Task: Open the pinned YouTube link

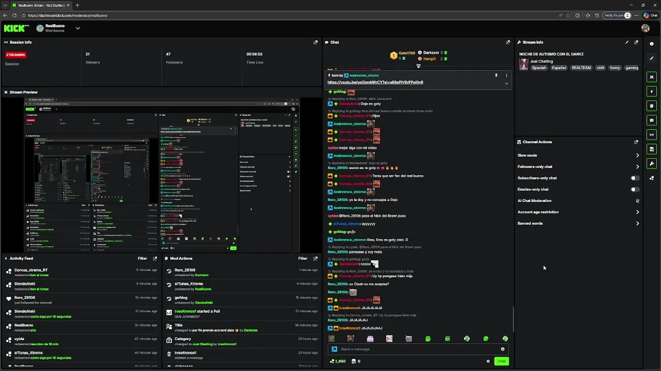Action: tap(375, 82)
